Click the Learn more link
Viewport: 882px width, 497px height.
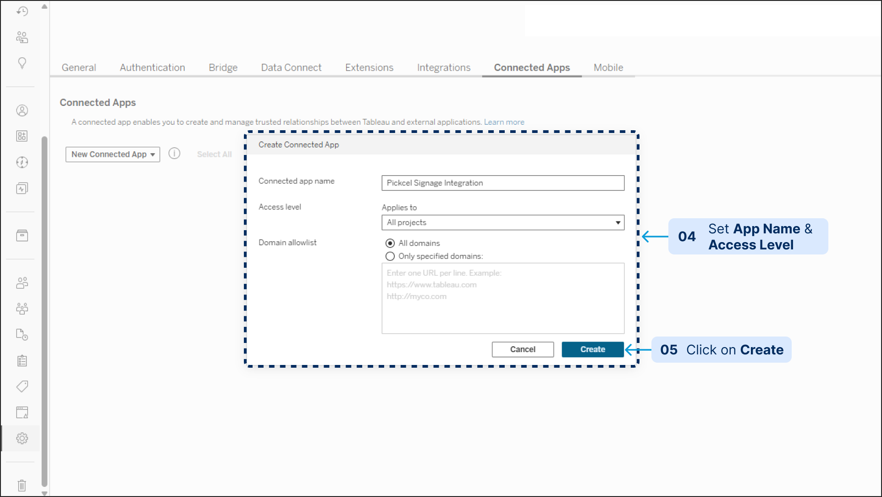click(x=504, y=122)
